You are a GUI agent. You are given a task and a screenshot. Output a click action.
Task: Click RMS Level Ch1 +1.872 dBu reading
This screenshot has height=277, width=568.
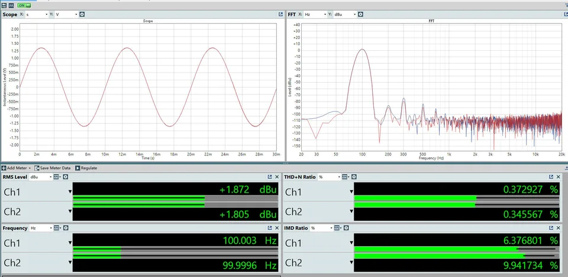[x=248, y=190]
